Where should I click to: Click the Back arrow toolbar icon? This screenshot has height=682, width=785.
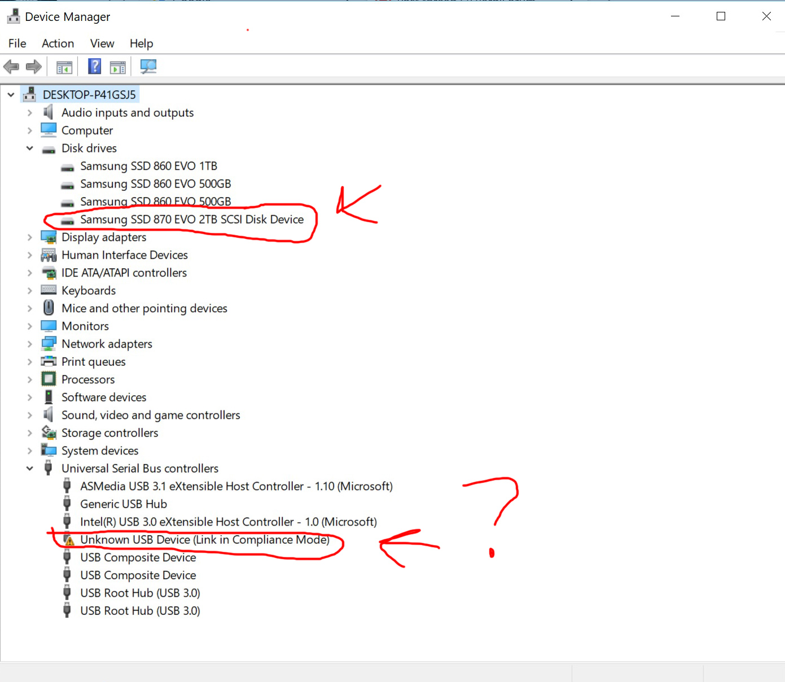11,67
